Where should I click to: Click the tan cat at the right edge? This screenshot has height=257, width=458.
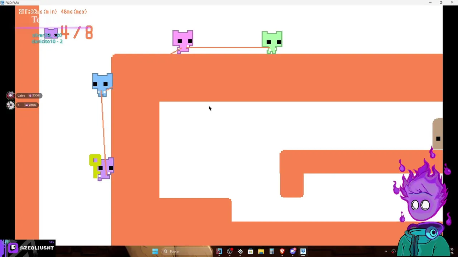click(x=438, y=134)
